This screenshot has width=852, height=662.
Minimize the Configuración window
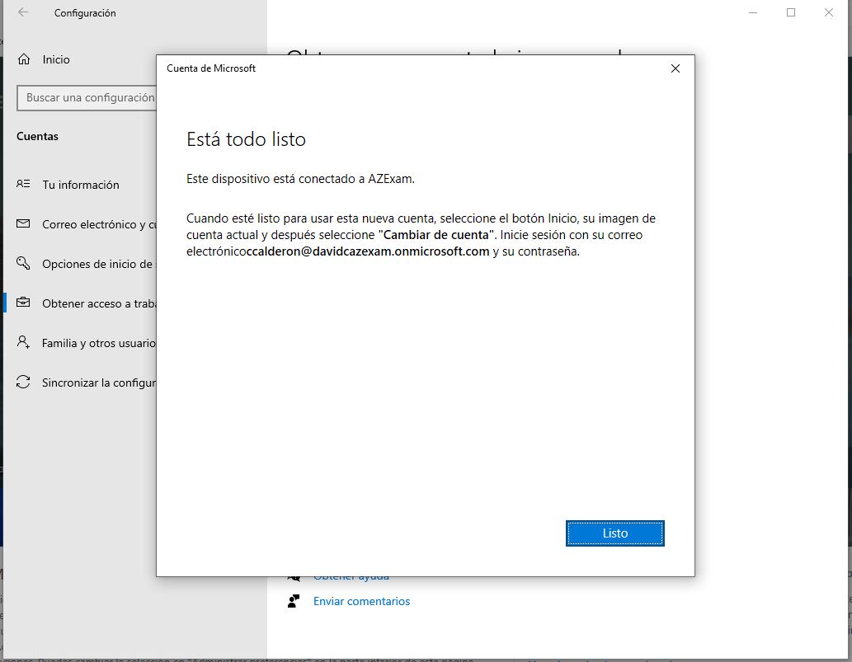point(753,12)
